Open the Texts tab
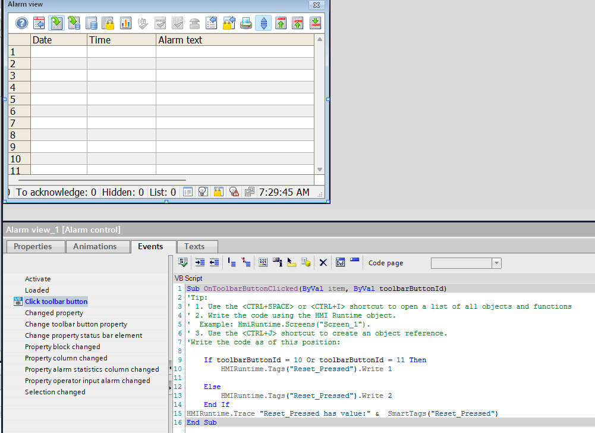This screenshot has width=595, height=433. (x=194, y=246)
